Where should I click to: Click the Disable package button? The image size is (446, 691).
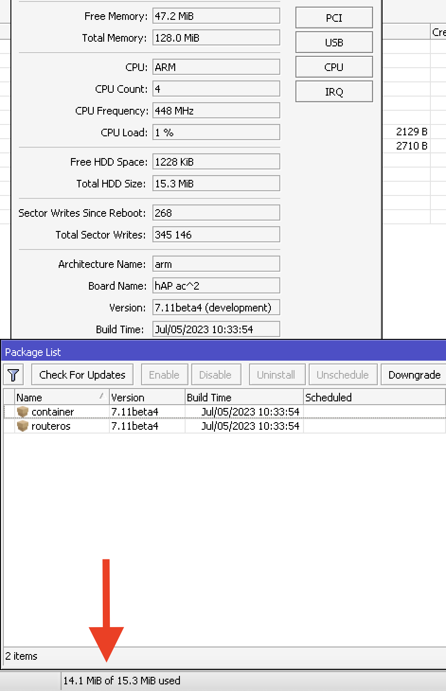pyautogui.click(x=215, y=375)
